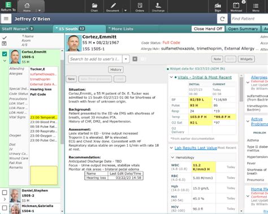Open the search box dropdown arrow

coord(126,59)
